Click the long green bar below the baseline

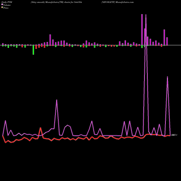pyautogui.click(x=33, y=50)
